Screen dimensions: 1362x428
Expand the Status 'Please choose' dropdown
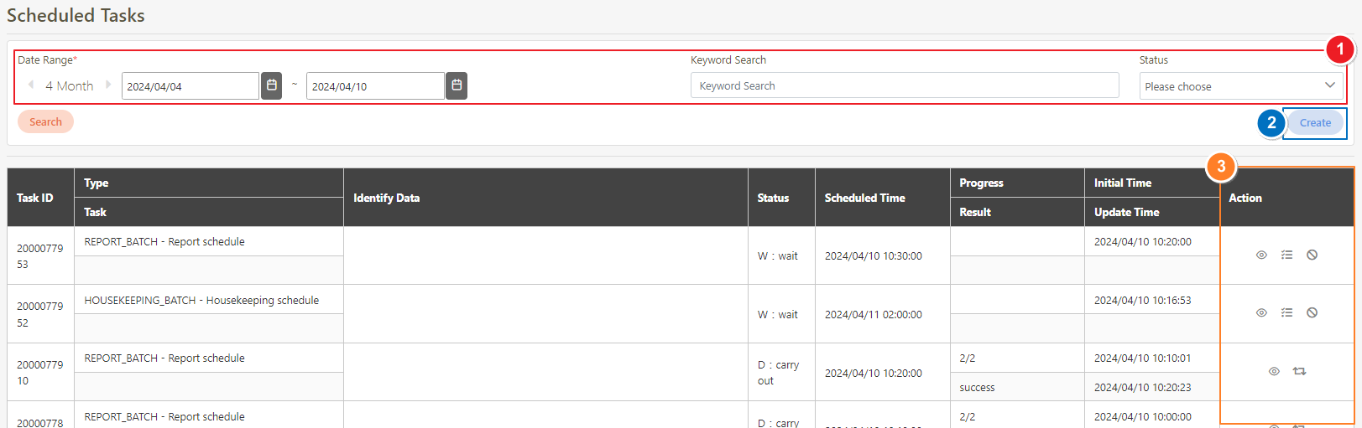coord(1240,86)
